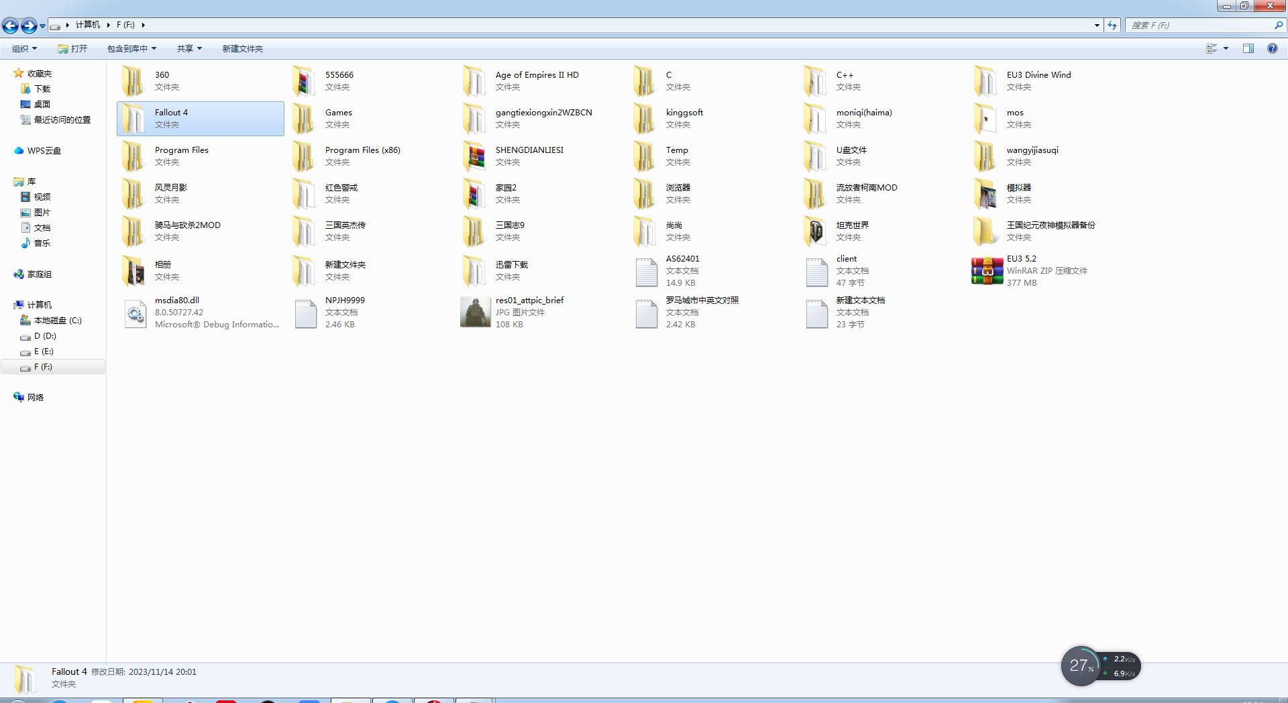Open 最近访问的位置 in the sidebar
This screenshot has width=1288, height=703.
coord(62,119)
